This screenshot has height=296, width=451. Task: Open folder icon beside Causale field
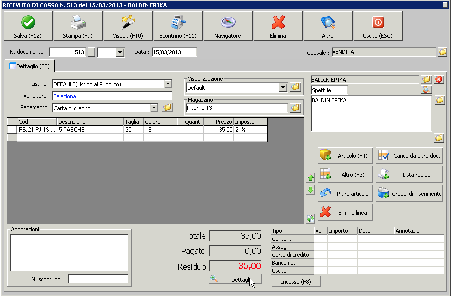(442, 52)
